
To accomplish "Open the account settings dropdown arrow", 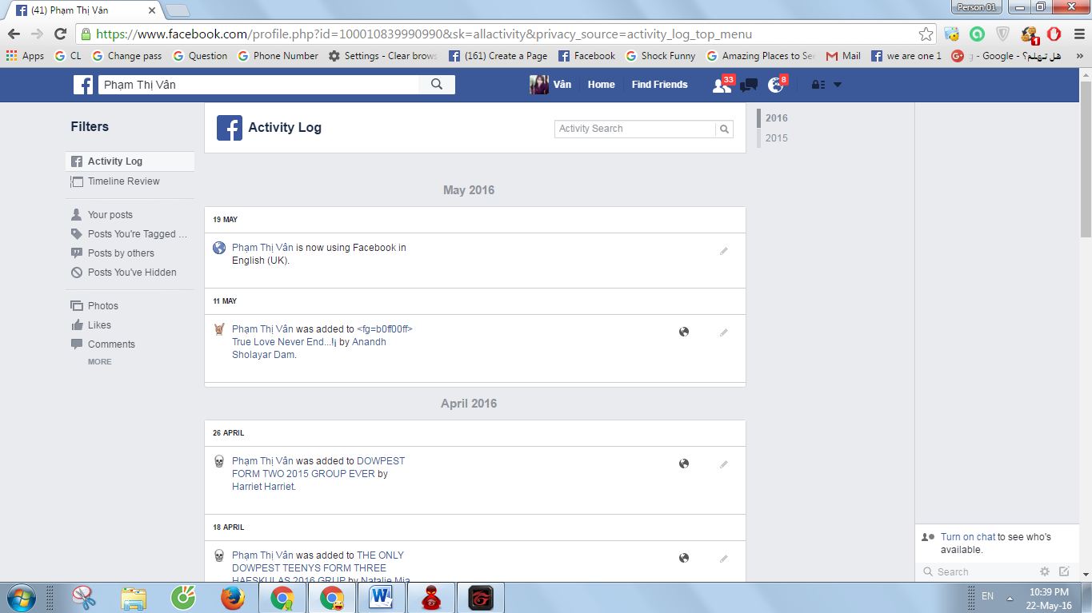I will tap(837, 84).
